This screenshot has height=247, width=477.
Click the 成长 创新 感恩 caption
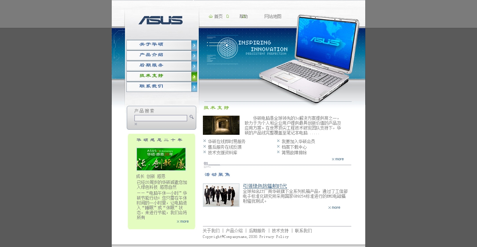pyautogui.click(x=151, y=176)
